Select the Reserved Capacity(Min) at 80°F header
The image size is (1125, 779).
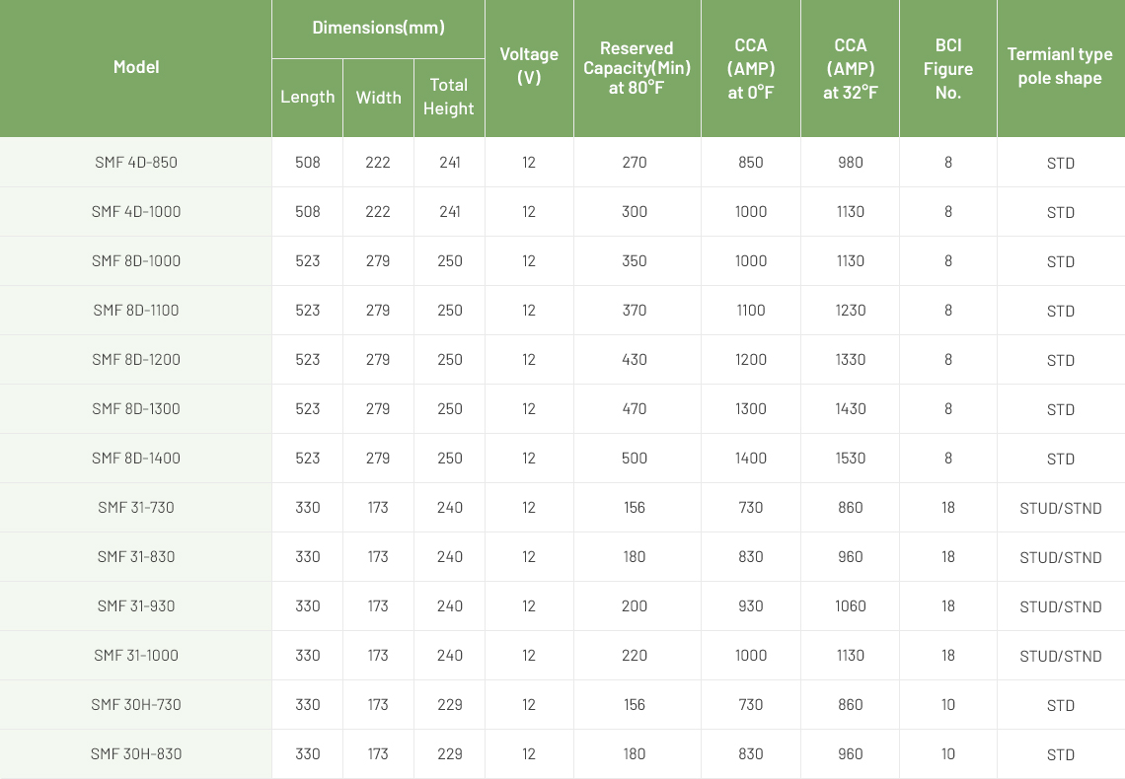637,67
